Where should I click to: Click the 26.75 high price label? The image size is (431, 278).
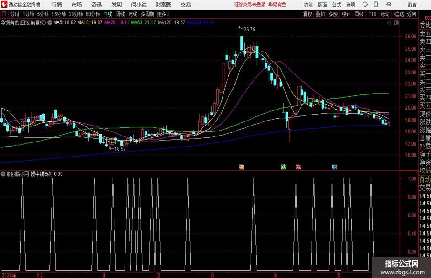pyautogui.click(x=249, y=30)
